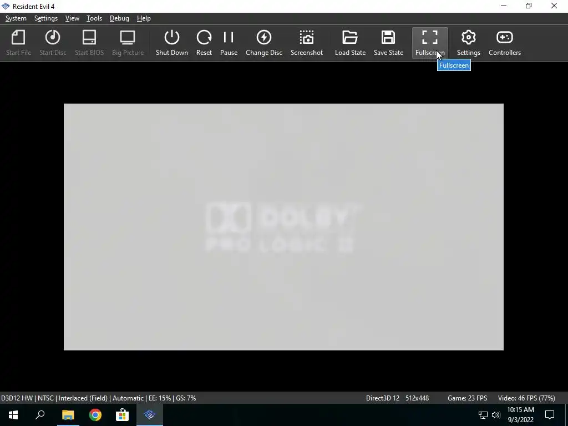
Task: Open the Windows Start menu
Action: point(13,415)
